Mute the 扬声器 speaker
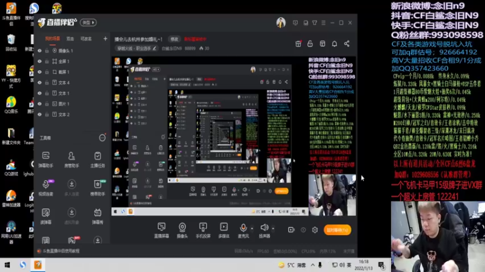 [x=264, y=230]
